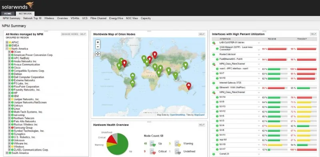
Task: Click the Warning node status server icon
Action: 178,143
